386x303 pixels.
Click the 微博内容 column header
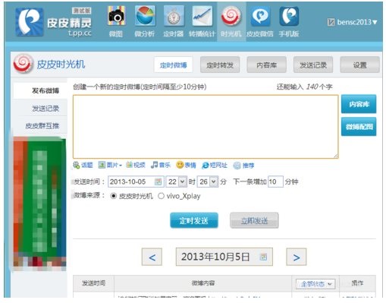point(202,283)
